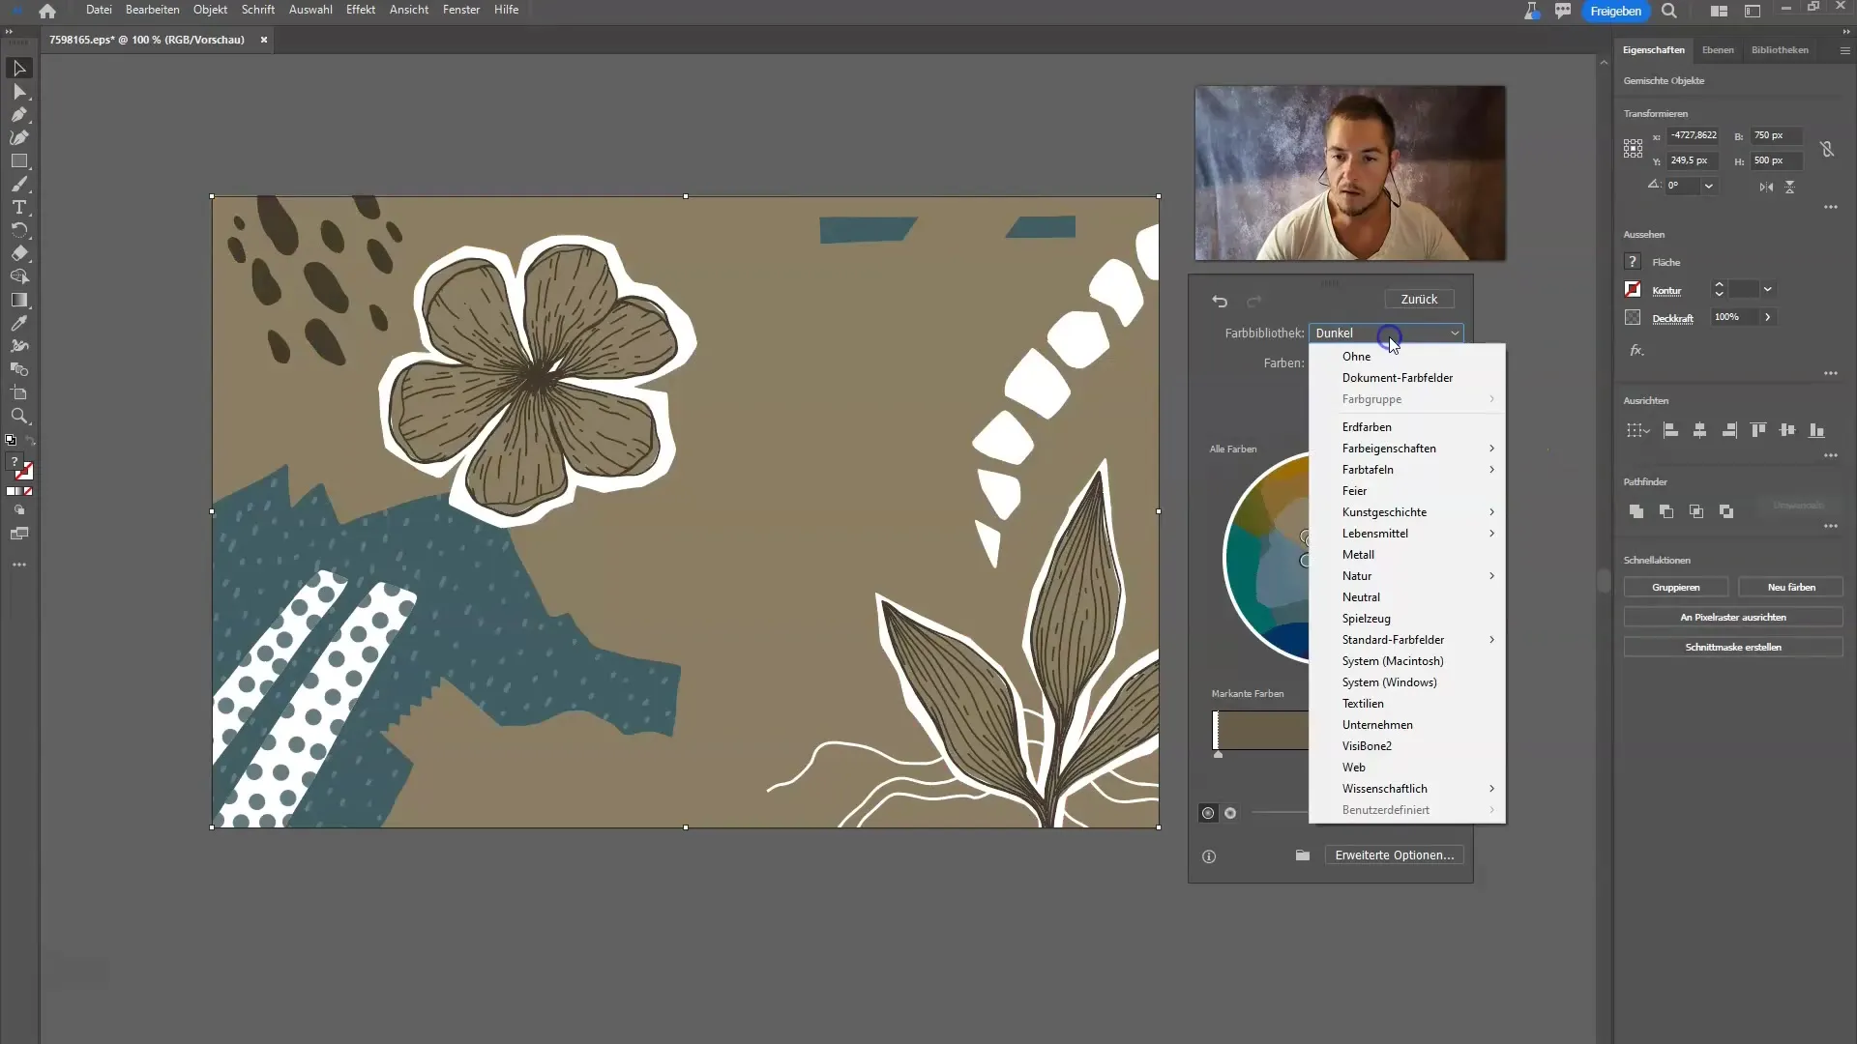Select the Selection (arrow) tool
Viewport: 1857px width, 1044px height.
(19, 69)
